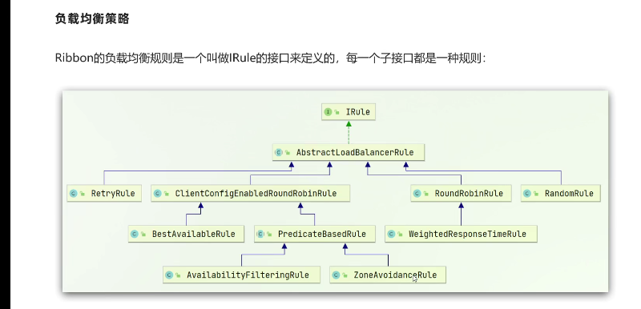The height and width of the screenshot is (309, 641).
Task: Click the class icon beside RandomRule
Action: (527, 194)
